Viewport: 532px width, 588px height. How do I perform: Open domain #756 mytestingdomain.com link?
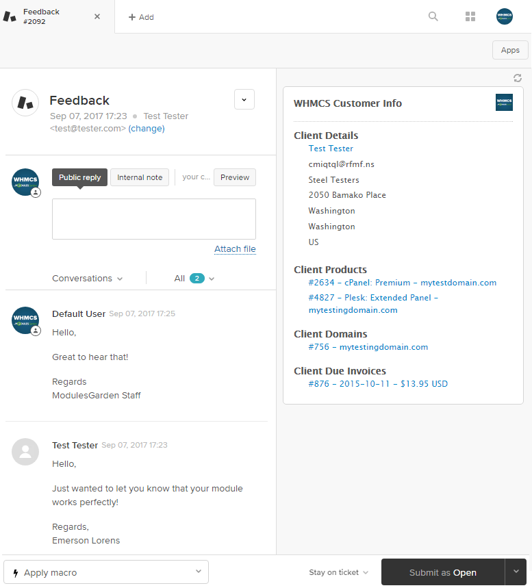pos(368,347)
